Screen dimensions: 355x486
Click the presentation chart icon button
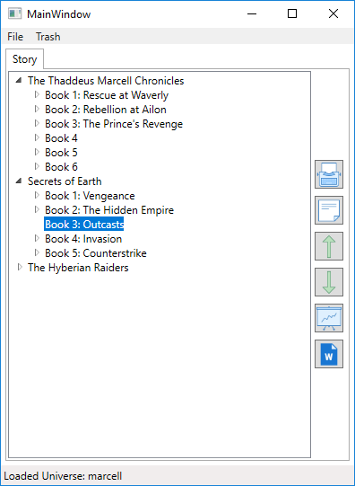[329, 318]
